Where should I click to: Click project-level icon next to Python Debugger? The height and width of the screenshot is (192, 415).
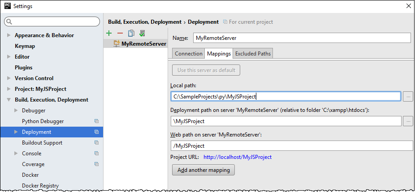click(97, 121)
